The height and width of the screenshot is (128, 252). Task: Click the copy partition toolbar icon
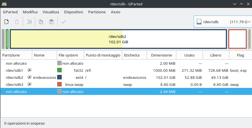[x=41, y=22]
